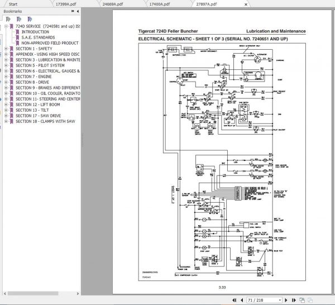Click the Tigercat 724D Feller Buncher header text
This screenshot has width=335, height=305.
(168, 31)
